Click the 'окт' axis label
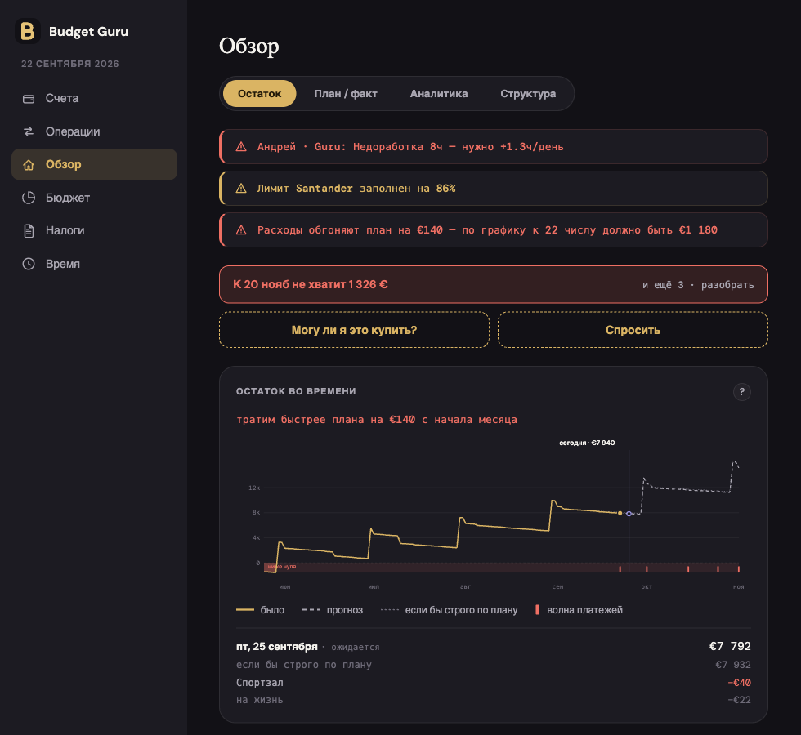The height and width of the screenshot is (735, 801). click(x=647, y=587)
